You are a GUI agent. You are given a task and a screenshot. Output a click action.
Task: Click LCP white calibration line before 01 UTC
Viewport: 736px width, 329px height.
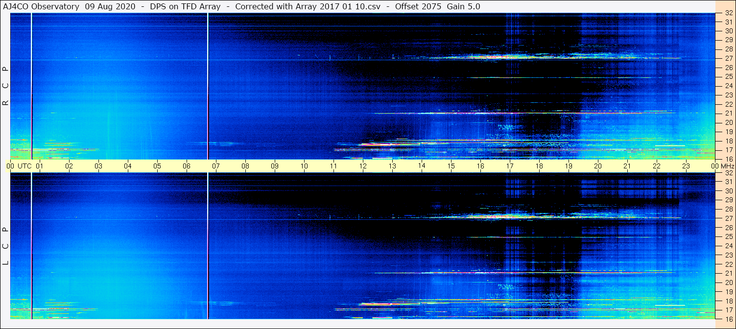[31, 246]
